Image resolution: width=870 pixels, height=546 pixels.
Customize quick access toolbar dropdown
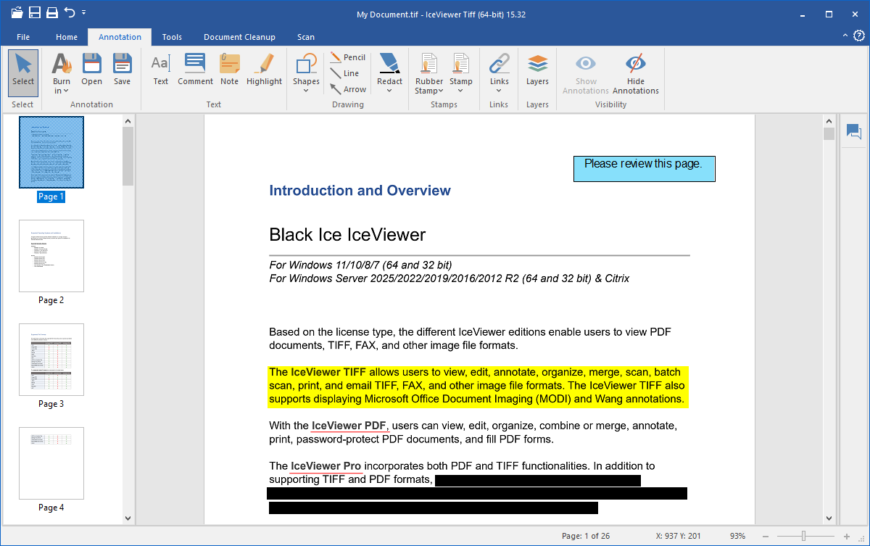(x=83, y=12)
